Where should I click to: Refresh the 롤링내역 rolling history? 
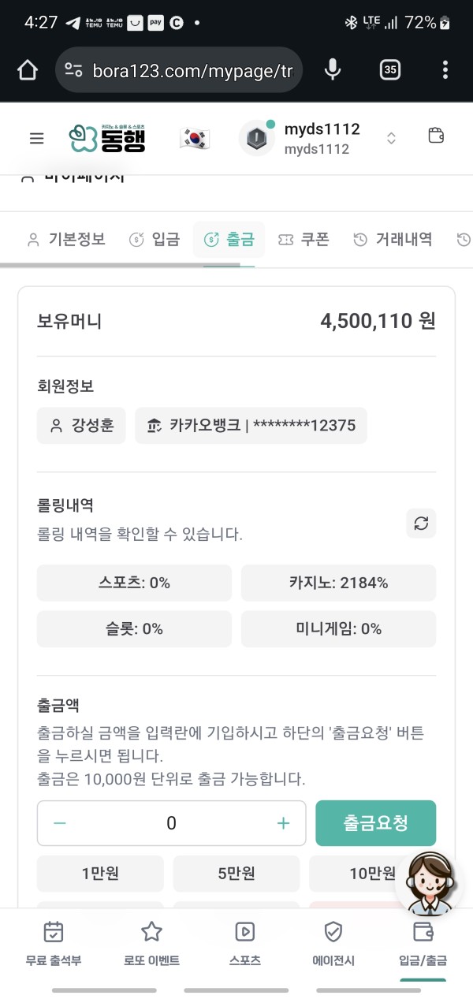[421, 523]
